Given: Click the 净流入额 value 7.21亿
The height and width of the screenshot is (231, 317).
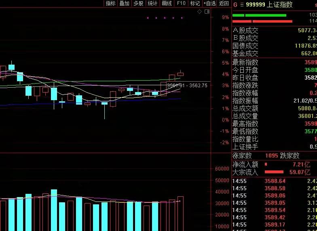Looking at the screenshot, I should pos(302,165).
